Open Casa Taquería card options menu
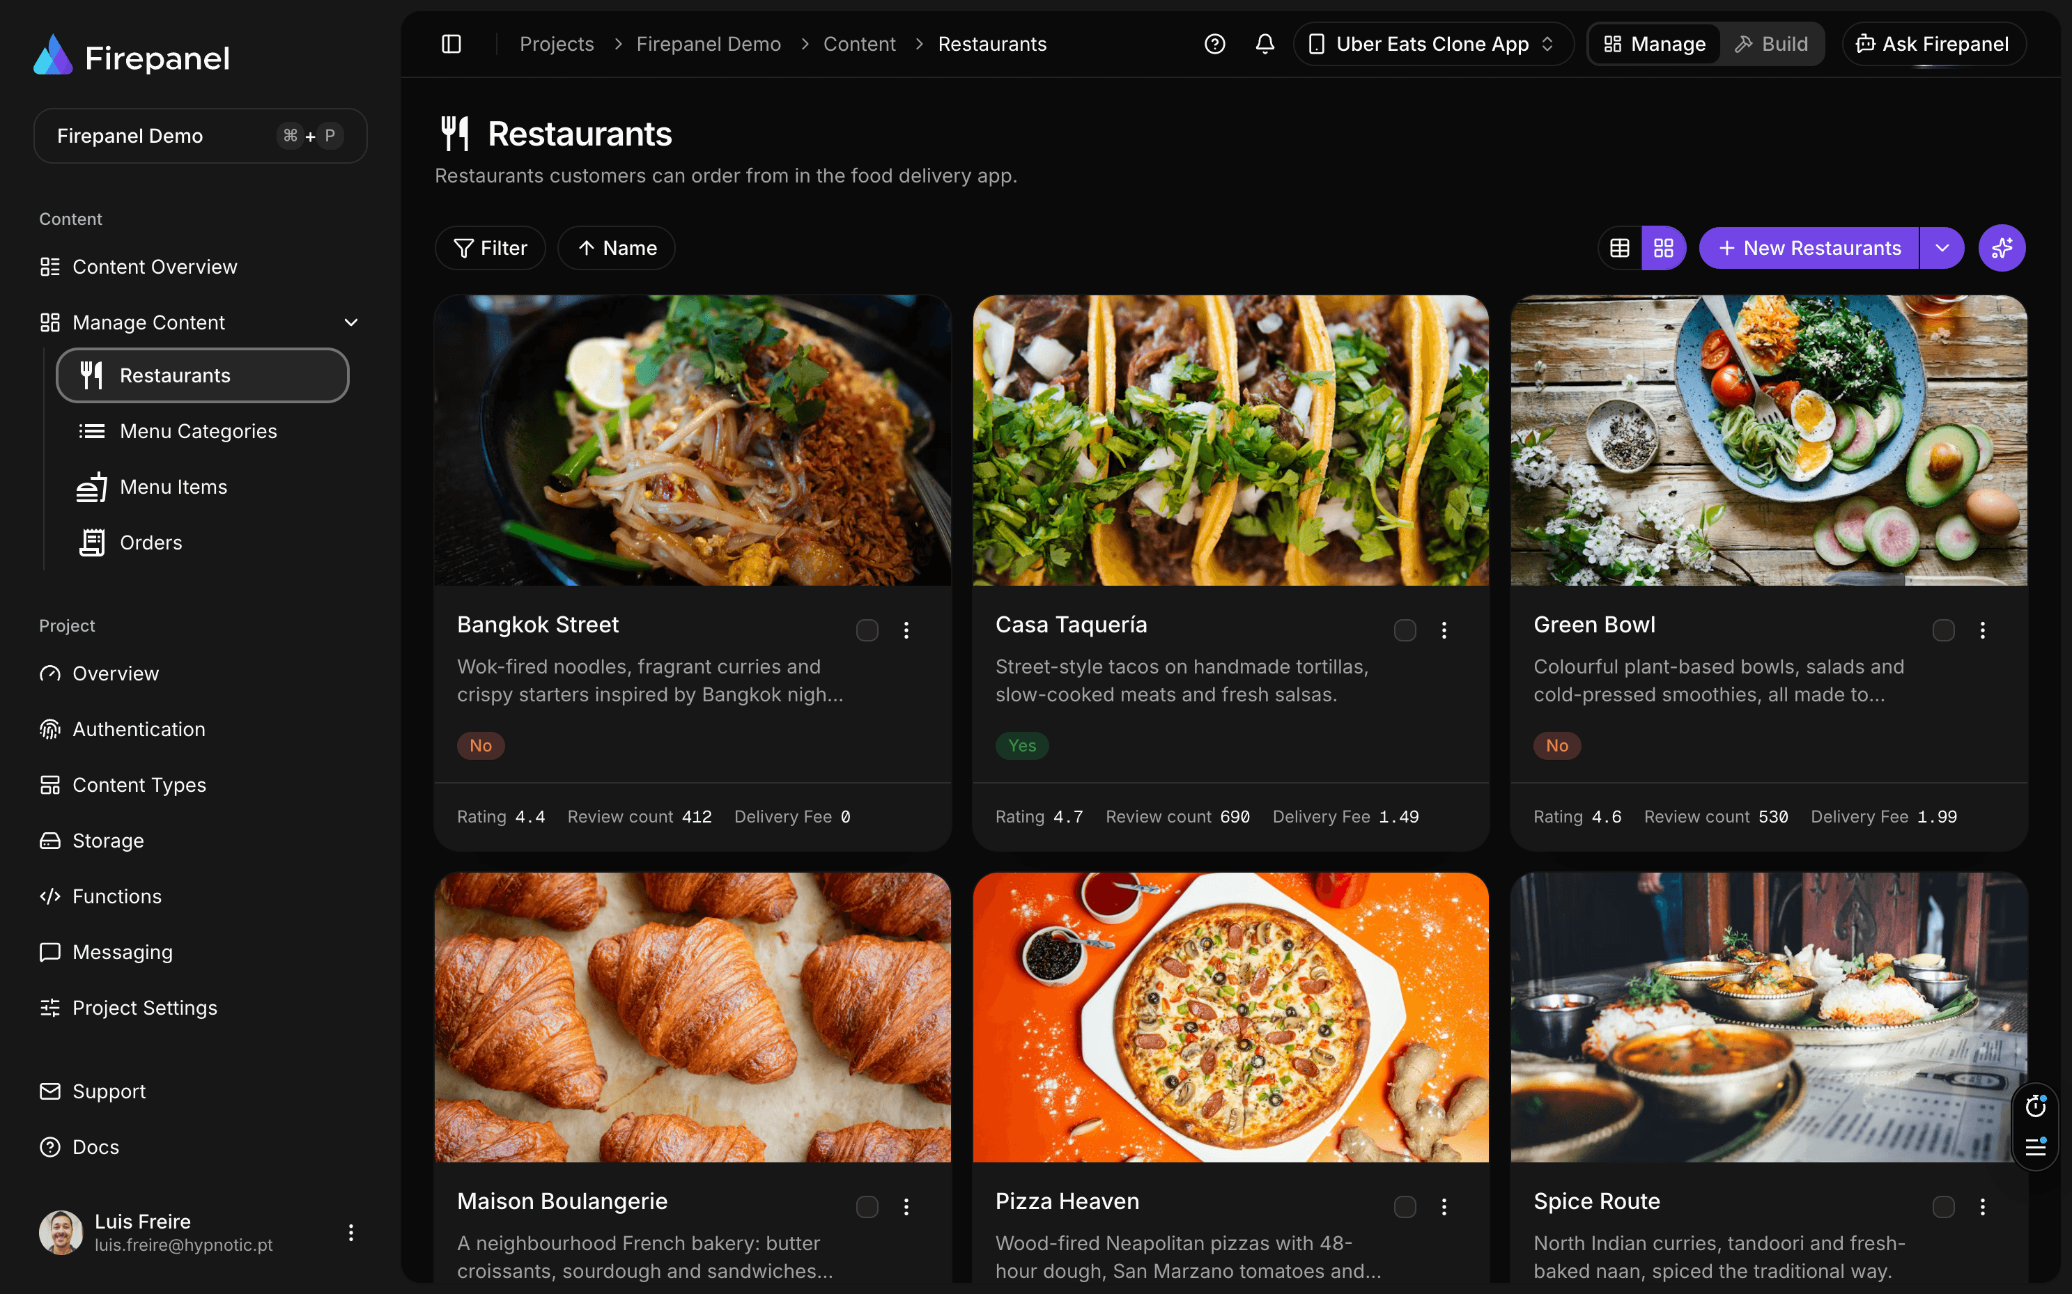Screen dimensions: 2072x1294 (x=1444, y=631)
